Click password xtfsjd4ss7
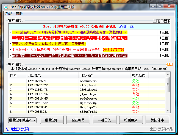Image resolution: width=178 pixels, height=135 pixels. 88,85
